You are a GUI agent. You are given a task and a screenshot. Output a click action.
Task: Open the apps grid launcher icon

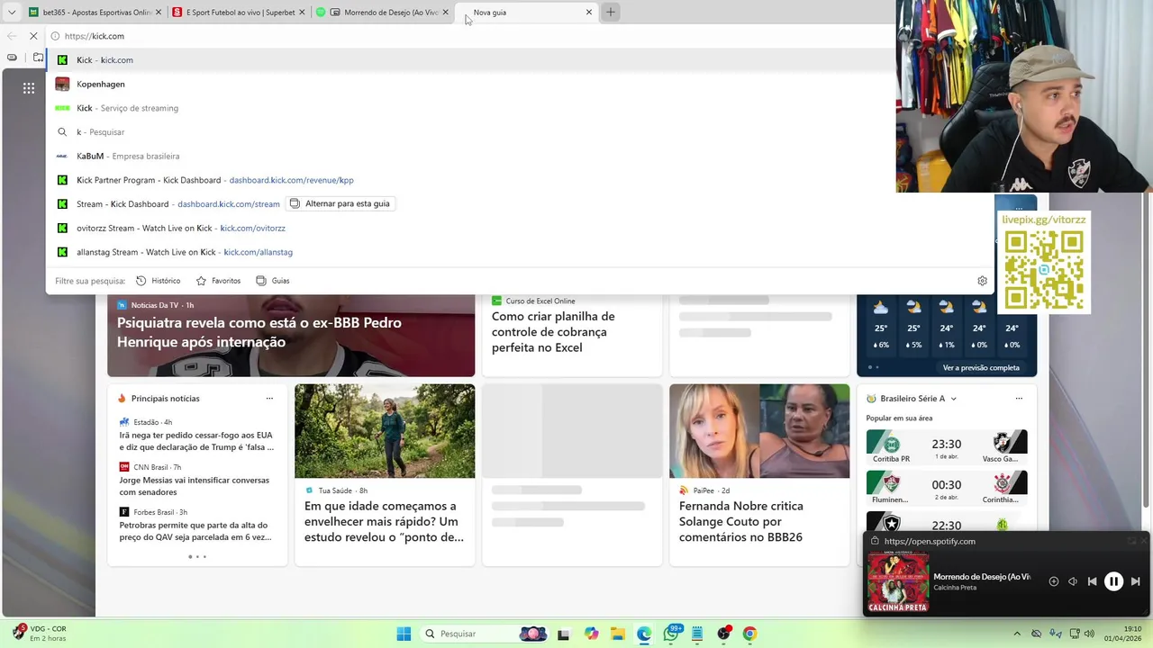[x=29, y=87]
